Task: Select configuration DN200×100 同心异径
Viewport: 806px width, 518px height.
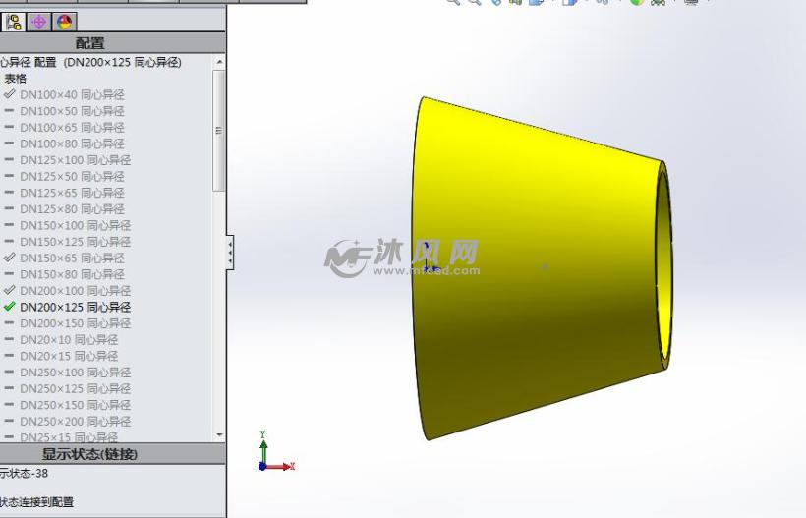Action: 75,291
